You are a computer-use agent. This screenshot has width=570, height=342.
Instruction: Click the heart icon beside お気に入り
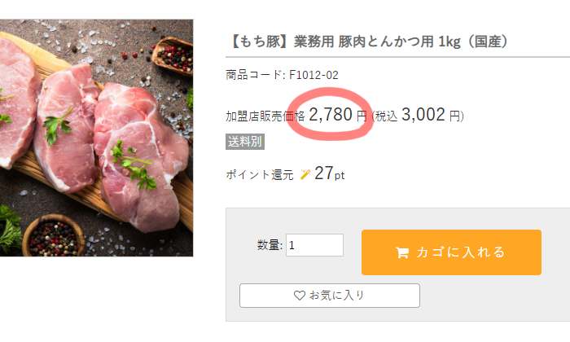tap(299, 296)
